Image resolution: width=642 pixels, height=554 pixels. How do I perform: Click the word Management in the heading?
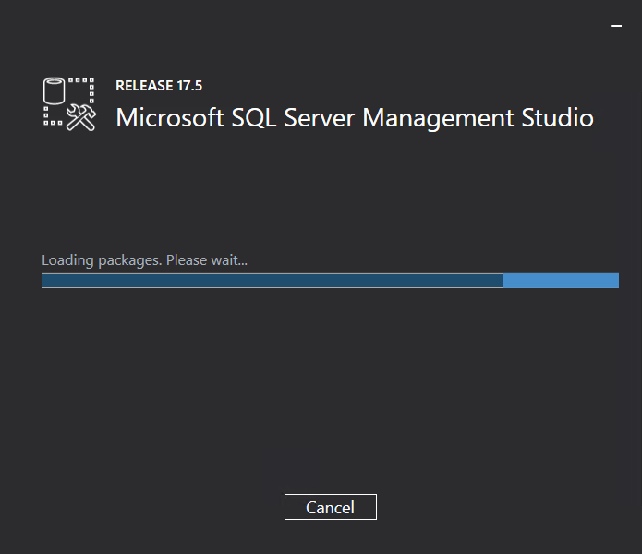click(x=438, y=119)
